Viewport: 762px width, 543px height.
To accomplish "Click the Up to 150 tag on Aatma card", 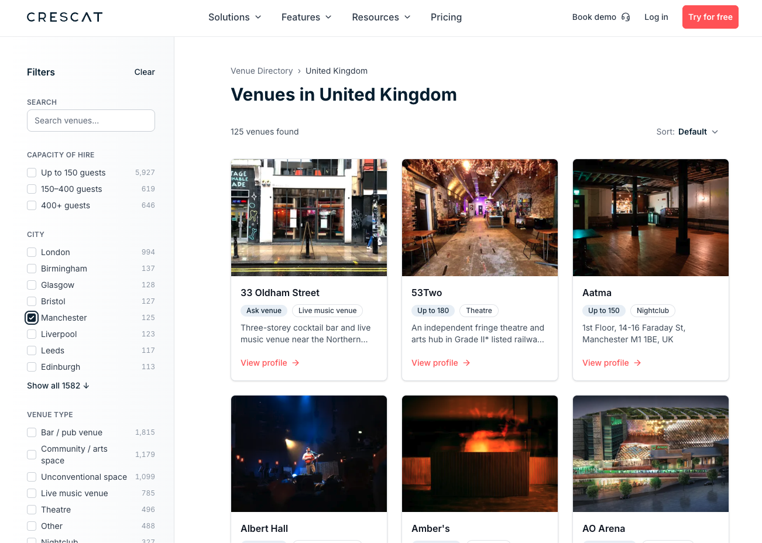I will coord(604,311).
